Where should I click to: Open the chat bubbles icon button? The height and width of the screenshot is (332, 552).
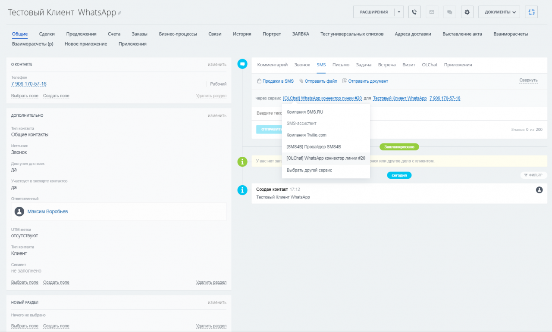449,12
